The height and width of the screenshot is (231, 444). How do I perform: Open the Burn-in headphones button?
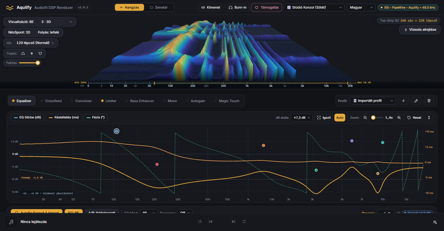pos(238,7)
